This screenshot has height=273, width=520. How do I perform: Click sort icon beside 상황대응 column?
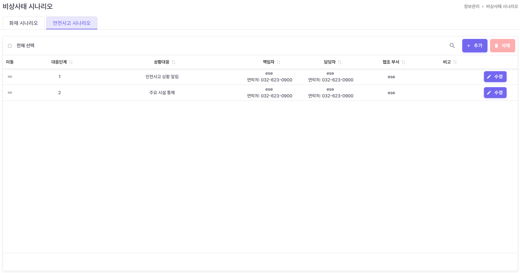click(174, 62)
